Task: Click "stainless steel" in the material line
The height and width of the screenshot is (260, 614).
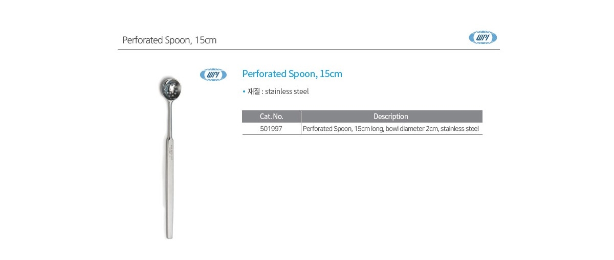Action: point(287,92)
